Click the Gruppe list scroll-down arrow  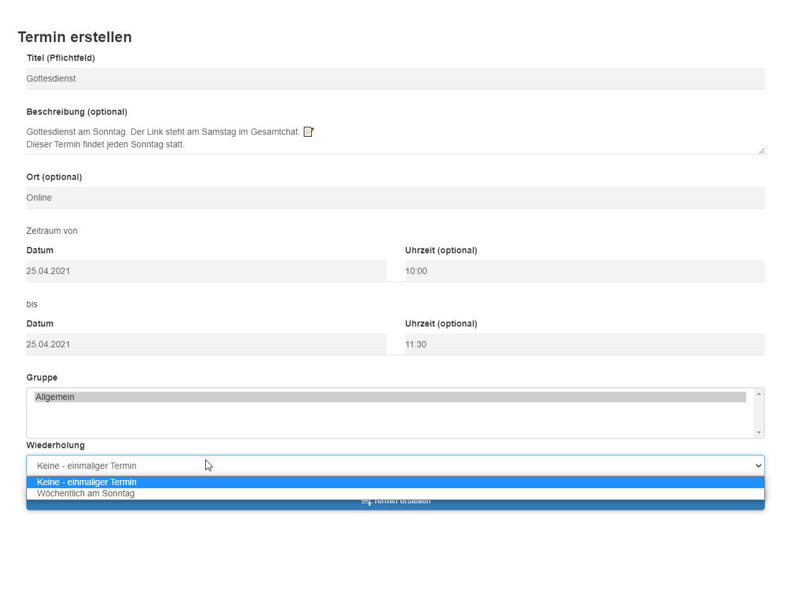click(759, 432)
